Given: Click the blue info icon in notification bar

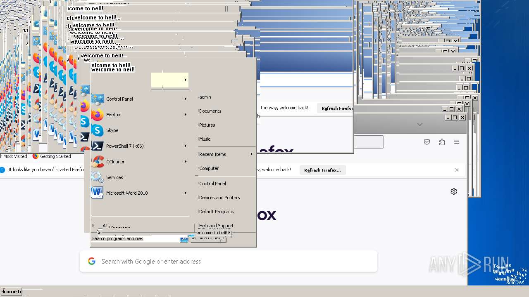Looking at the screenshot, I should (x=2, y=170).
